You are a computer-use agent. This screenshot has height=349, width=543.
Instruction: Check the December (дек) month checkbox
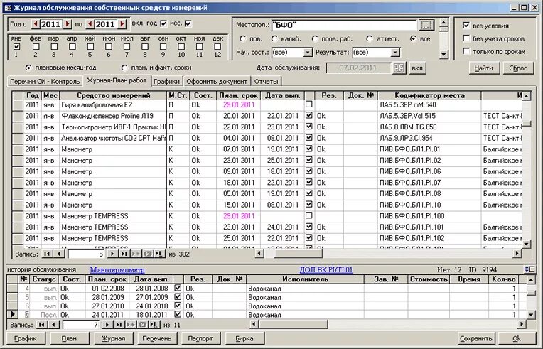[217, 46]
